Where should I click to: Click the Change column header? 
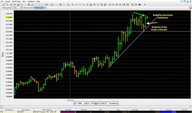[x=168, y=110]
